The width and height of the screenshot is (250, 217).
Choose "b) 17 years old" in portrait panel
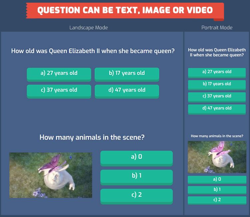[217, 84]
